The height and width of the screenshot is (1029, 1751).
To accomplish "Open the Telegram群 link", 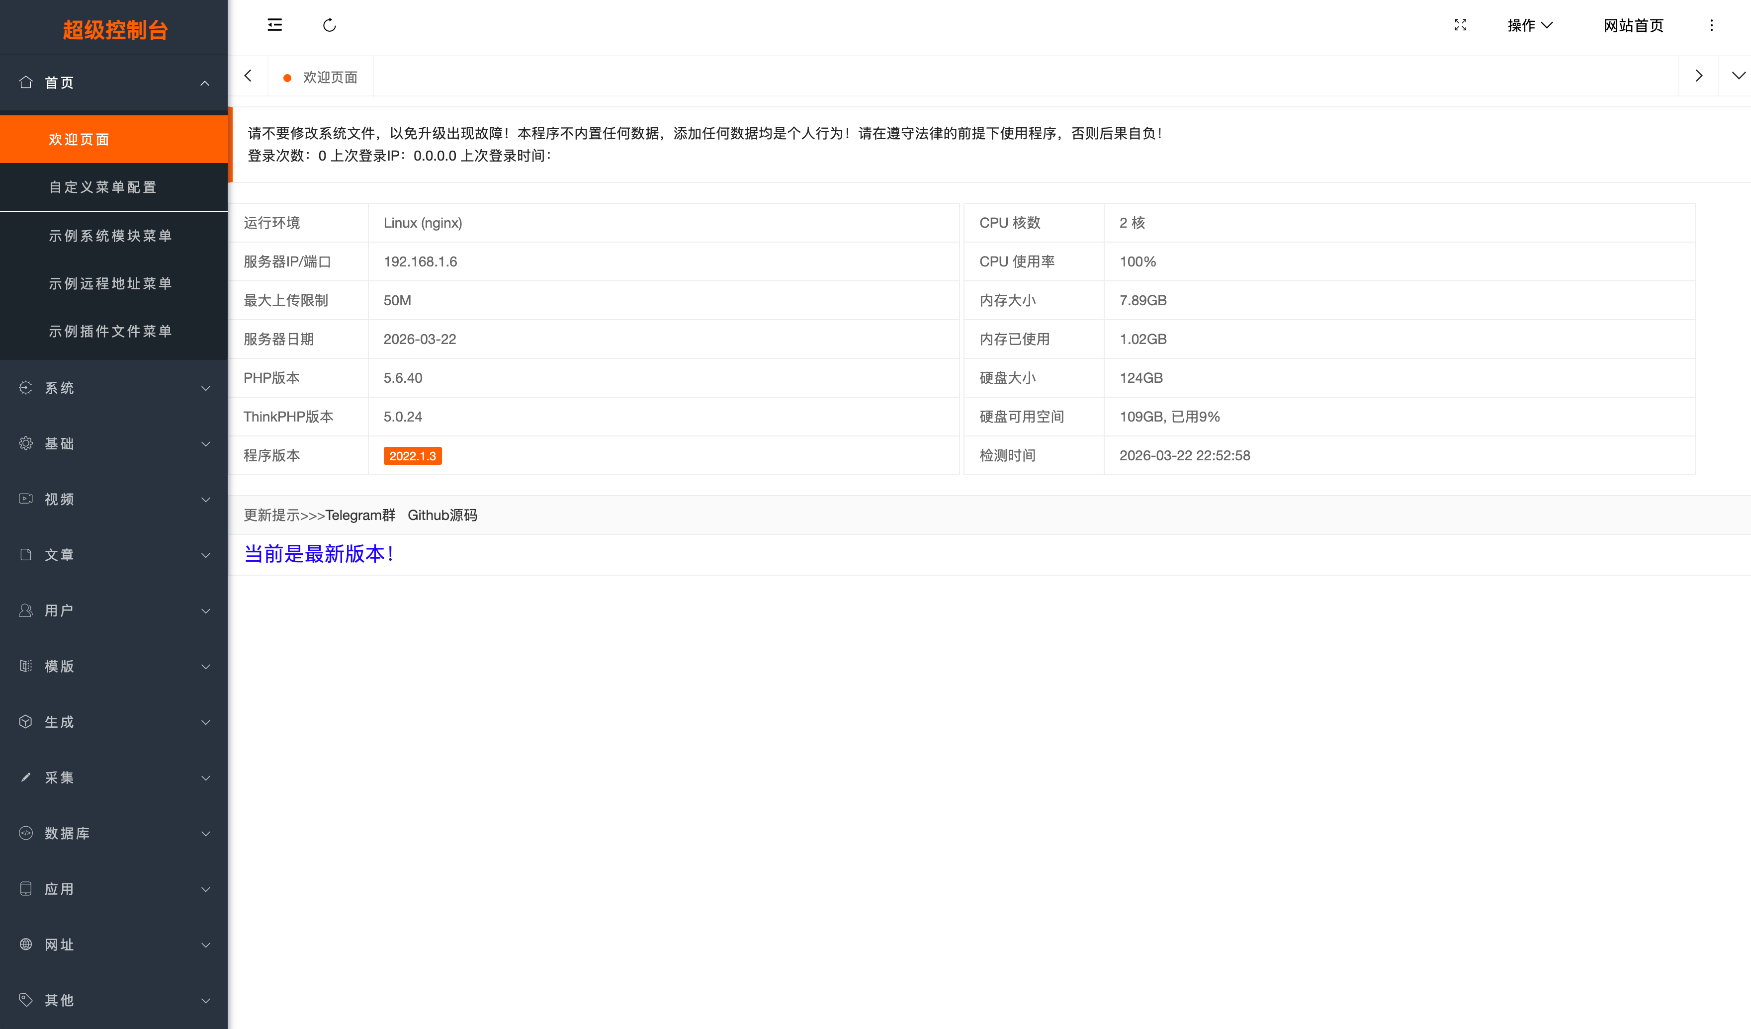I will pos(360,515).
